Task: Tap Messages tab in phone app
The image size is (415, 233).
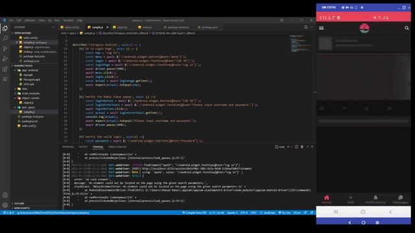Action: (400, 199)
